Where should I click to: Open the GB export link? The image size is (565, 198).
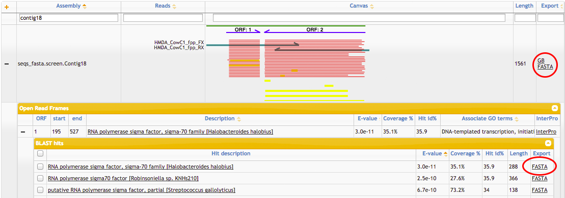click(x=541, y=60)
